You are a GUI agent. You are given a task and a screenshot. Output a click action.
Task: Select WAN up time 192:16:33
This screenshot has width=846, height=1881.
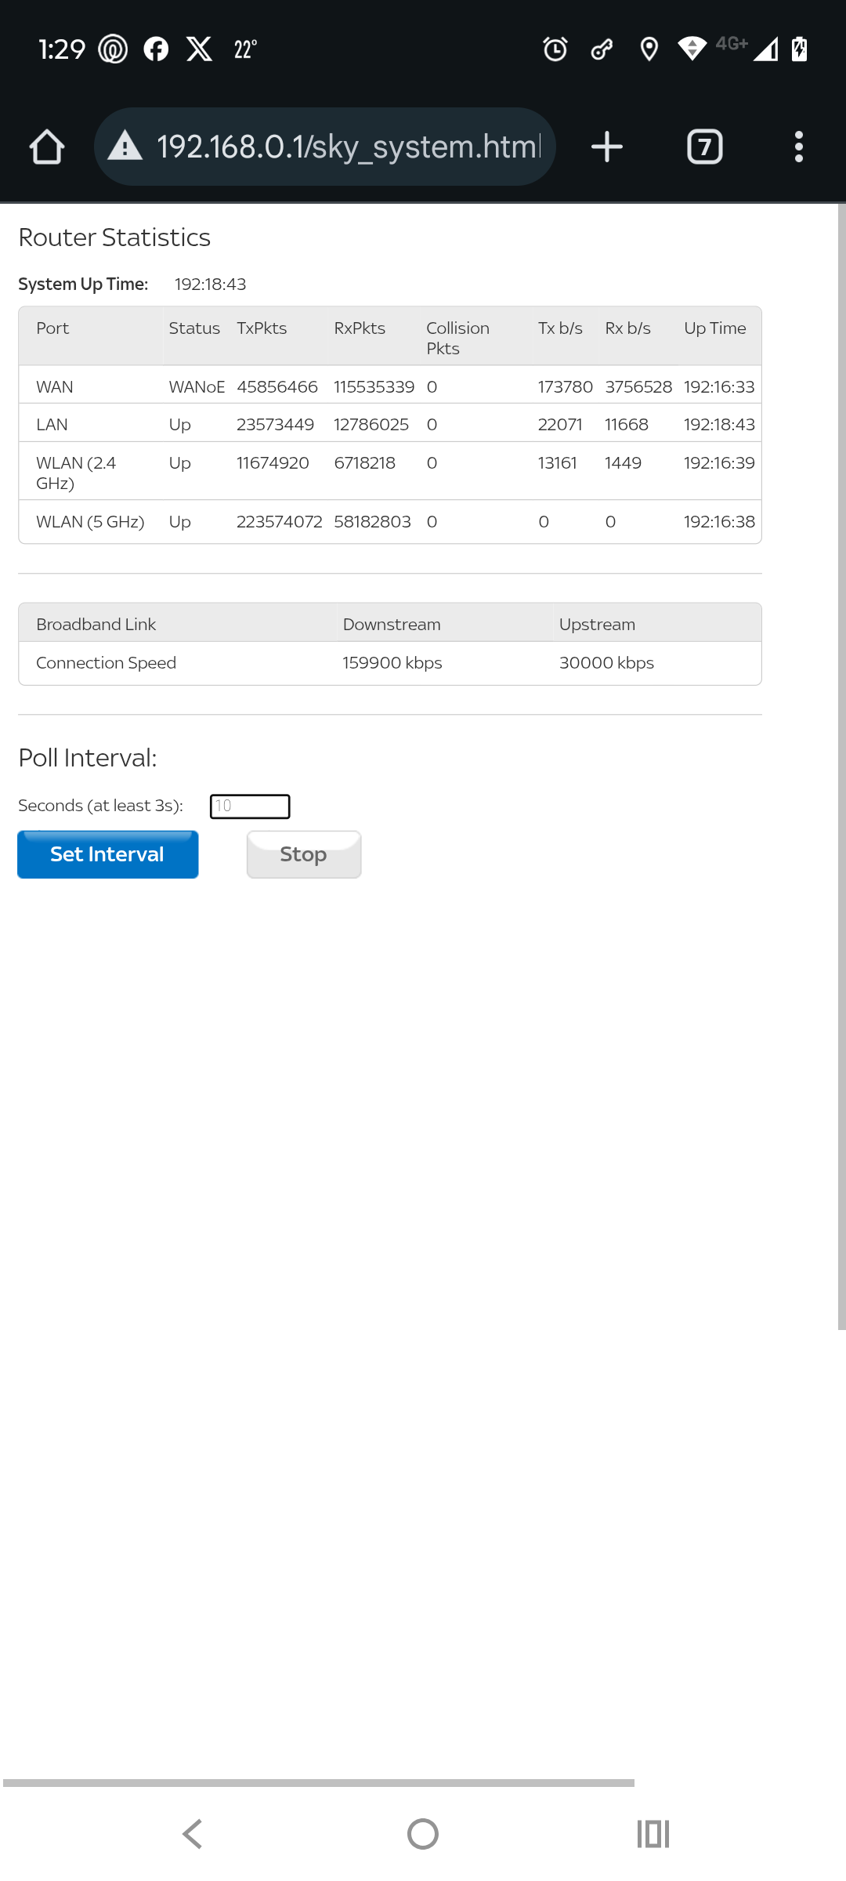pos(719,387)
